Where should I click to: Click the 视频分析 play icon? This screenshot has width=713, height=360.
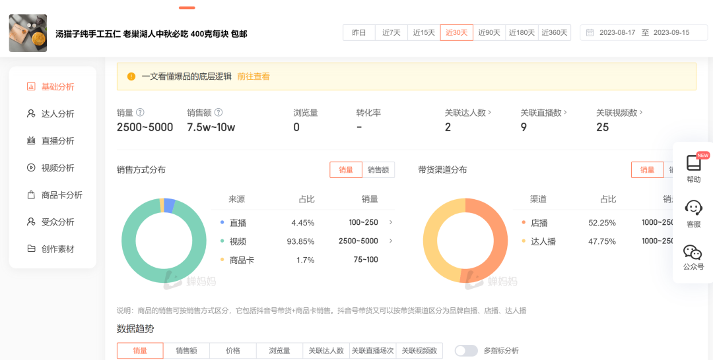tap(31, 168)
